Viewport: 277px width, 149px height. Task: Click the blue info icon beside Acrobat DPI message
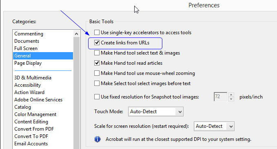click(98, 139)
